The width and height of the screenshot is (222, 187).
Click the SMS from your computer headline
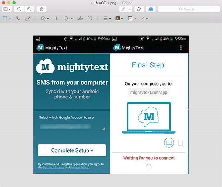point(72,83)
